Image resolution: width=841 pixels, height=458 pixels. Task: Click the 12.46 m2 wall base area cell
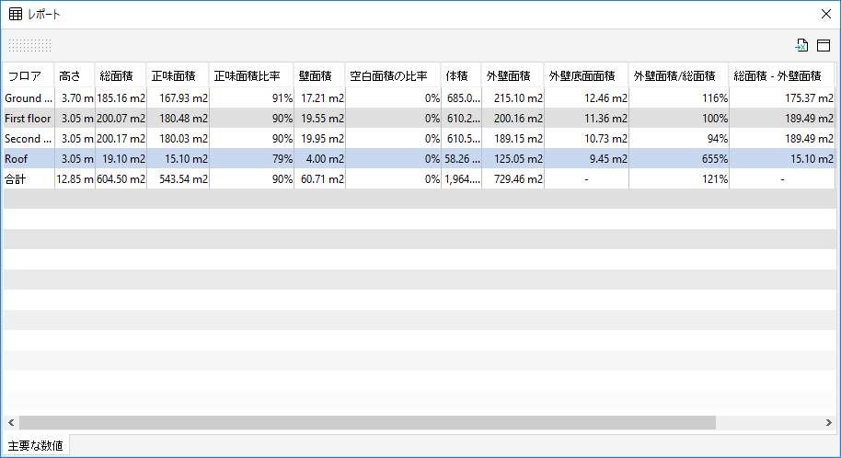coord(586,98)
